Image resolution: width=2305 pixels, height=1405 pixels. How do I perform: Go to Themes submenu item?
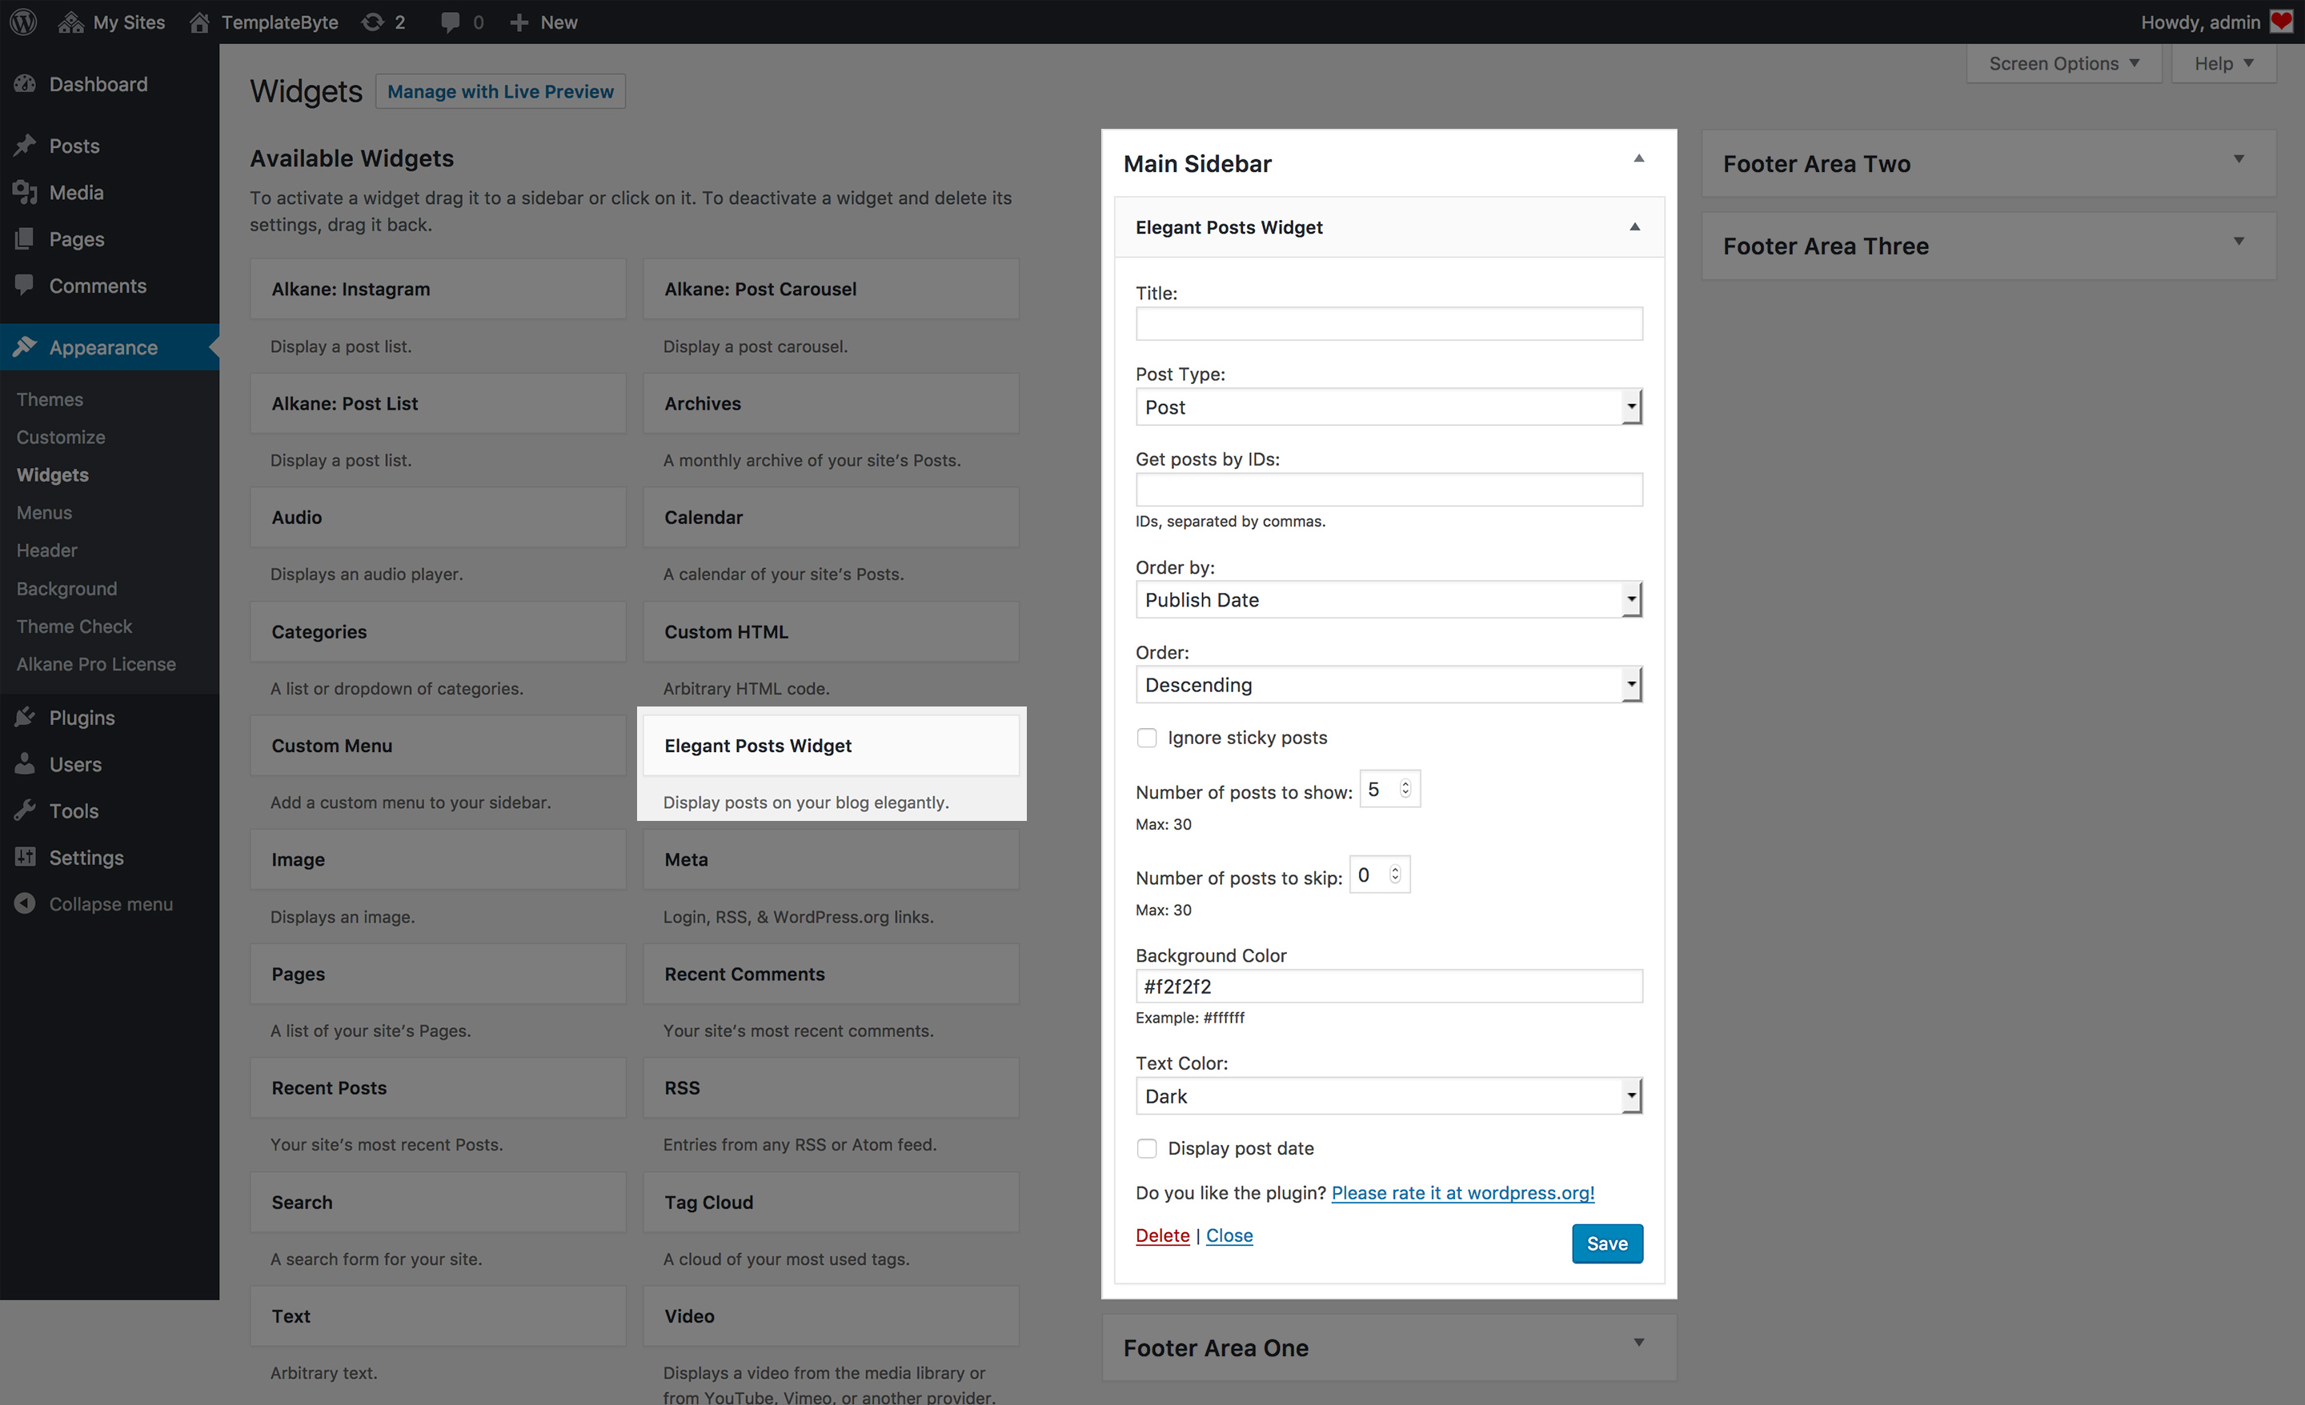50,399
